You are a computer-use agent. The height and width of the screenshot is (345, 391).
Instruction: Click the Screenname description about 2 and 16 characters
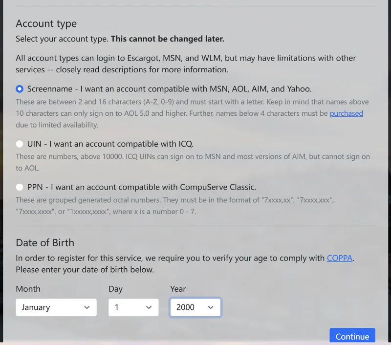coord(192,113)
